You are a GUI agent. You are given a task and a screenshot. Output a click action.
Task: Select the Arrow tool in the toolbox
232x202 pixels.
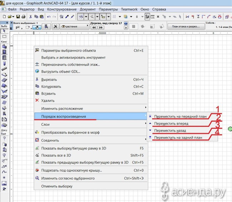4,31
